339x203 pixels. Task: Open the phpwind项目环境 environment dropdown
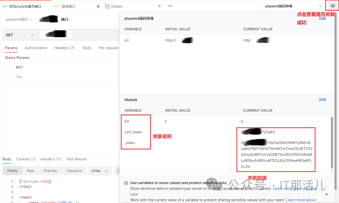(x=293, y=6)
